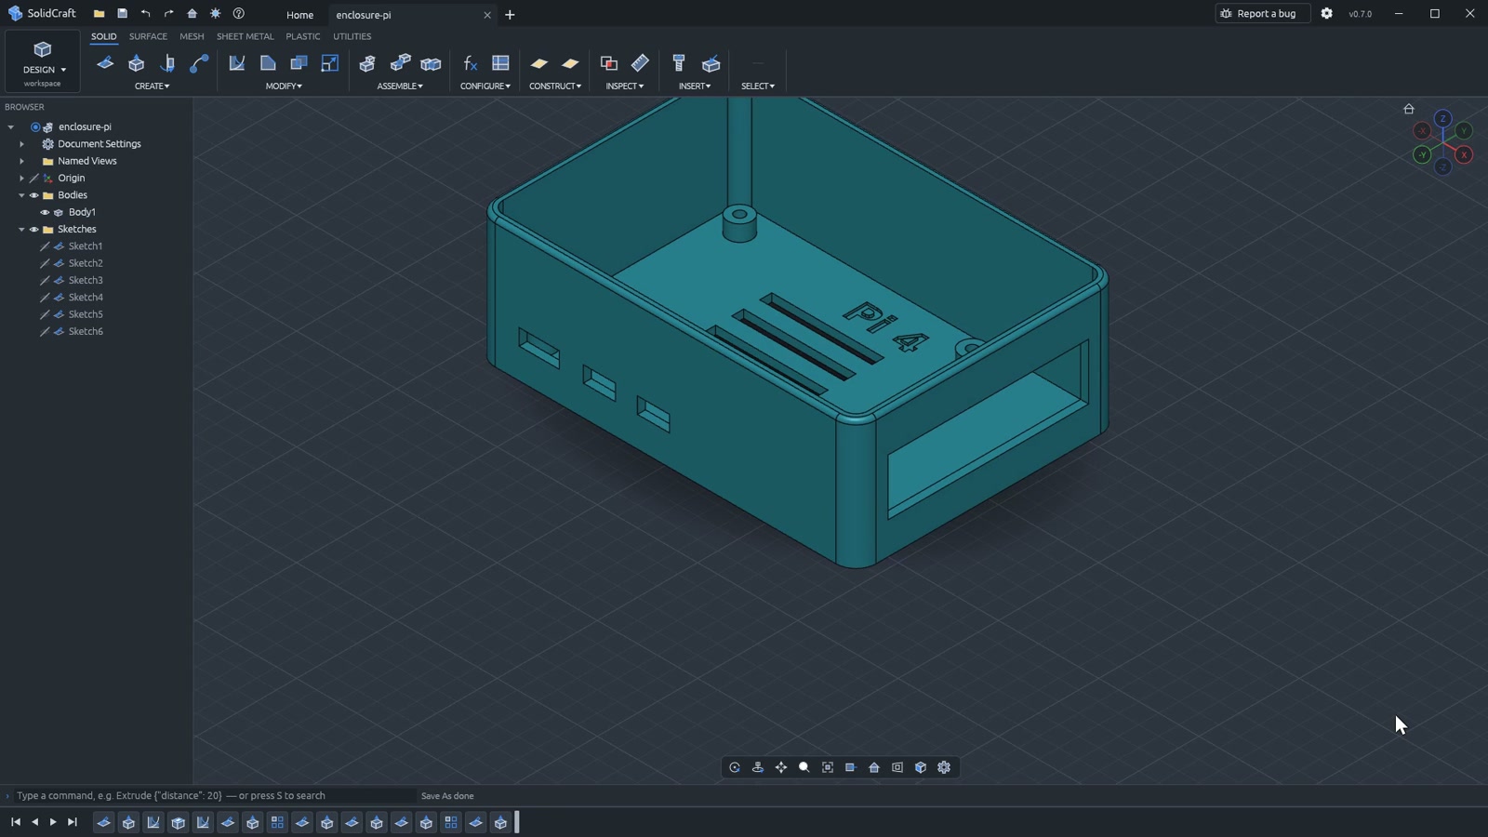Screen dimensions: 1488x837
Task: Hide the Bodies folder via eye icon
Action: coord(34,195)
